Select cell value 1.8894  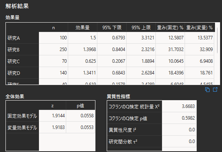click(x=141, y=61)
